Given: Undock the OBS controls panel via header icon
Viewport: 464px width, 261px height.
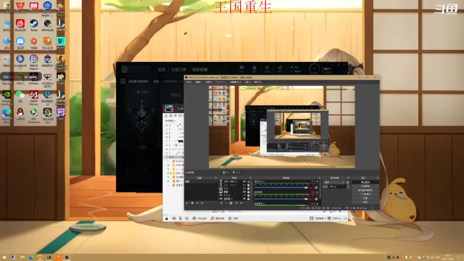Looking at the screenshot, I should pyautogui.click(x=378, y=178).
